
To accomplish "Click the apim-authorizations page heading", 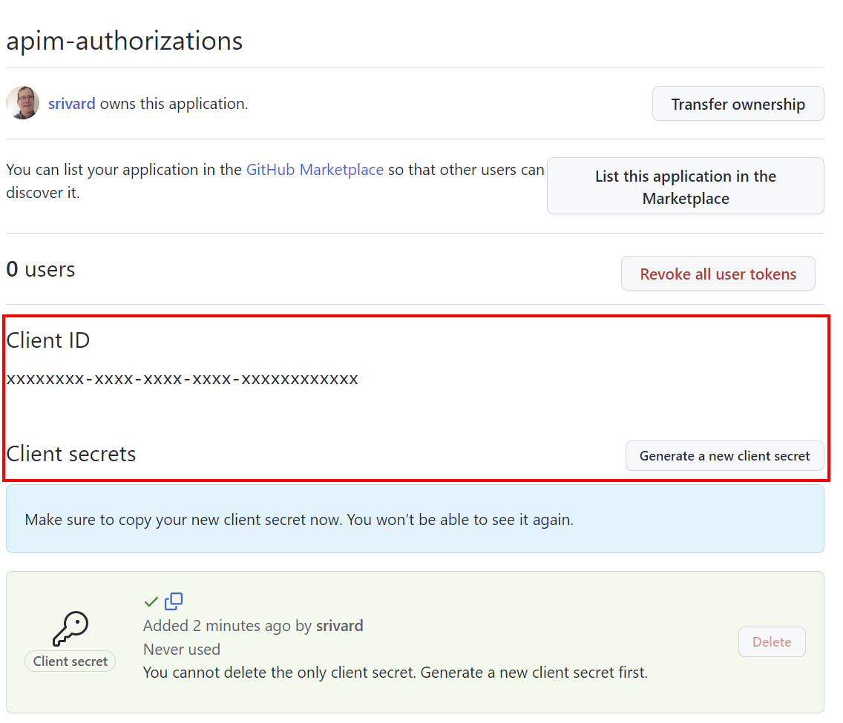I will [x=124, y=41].
